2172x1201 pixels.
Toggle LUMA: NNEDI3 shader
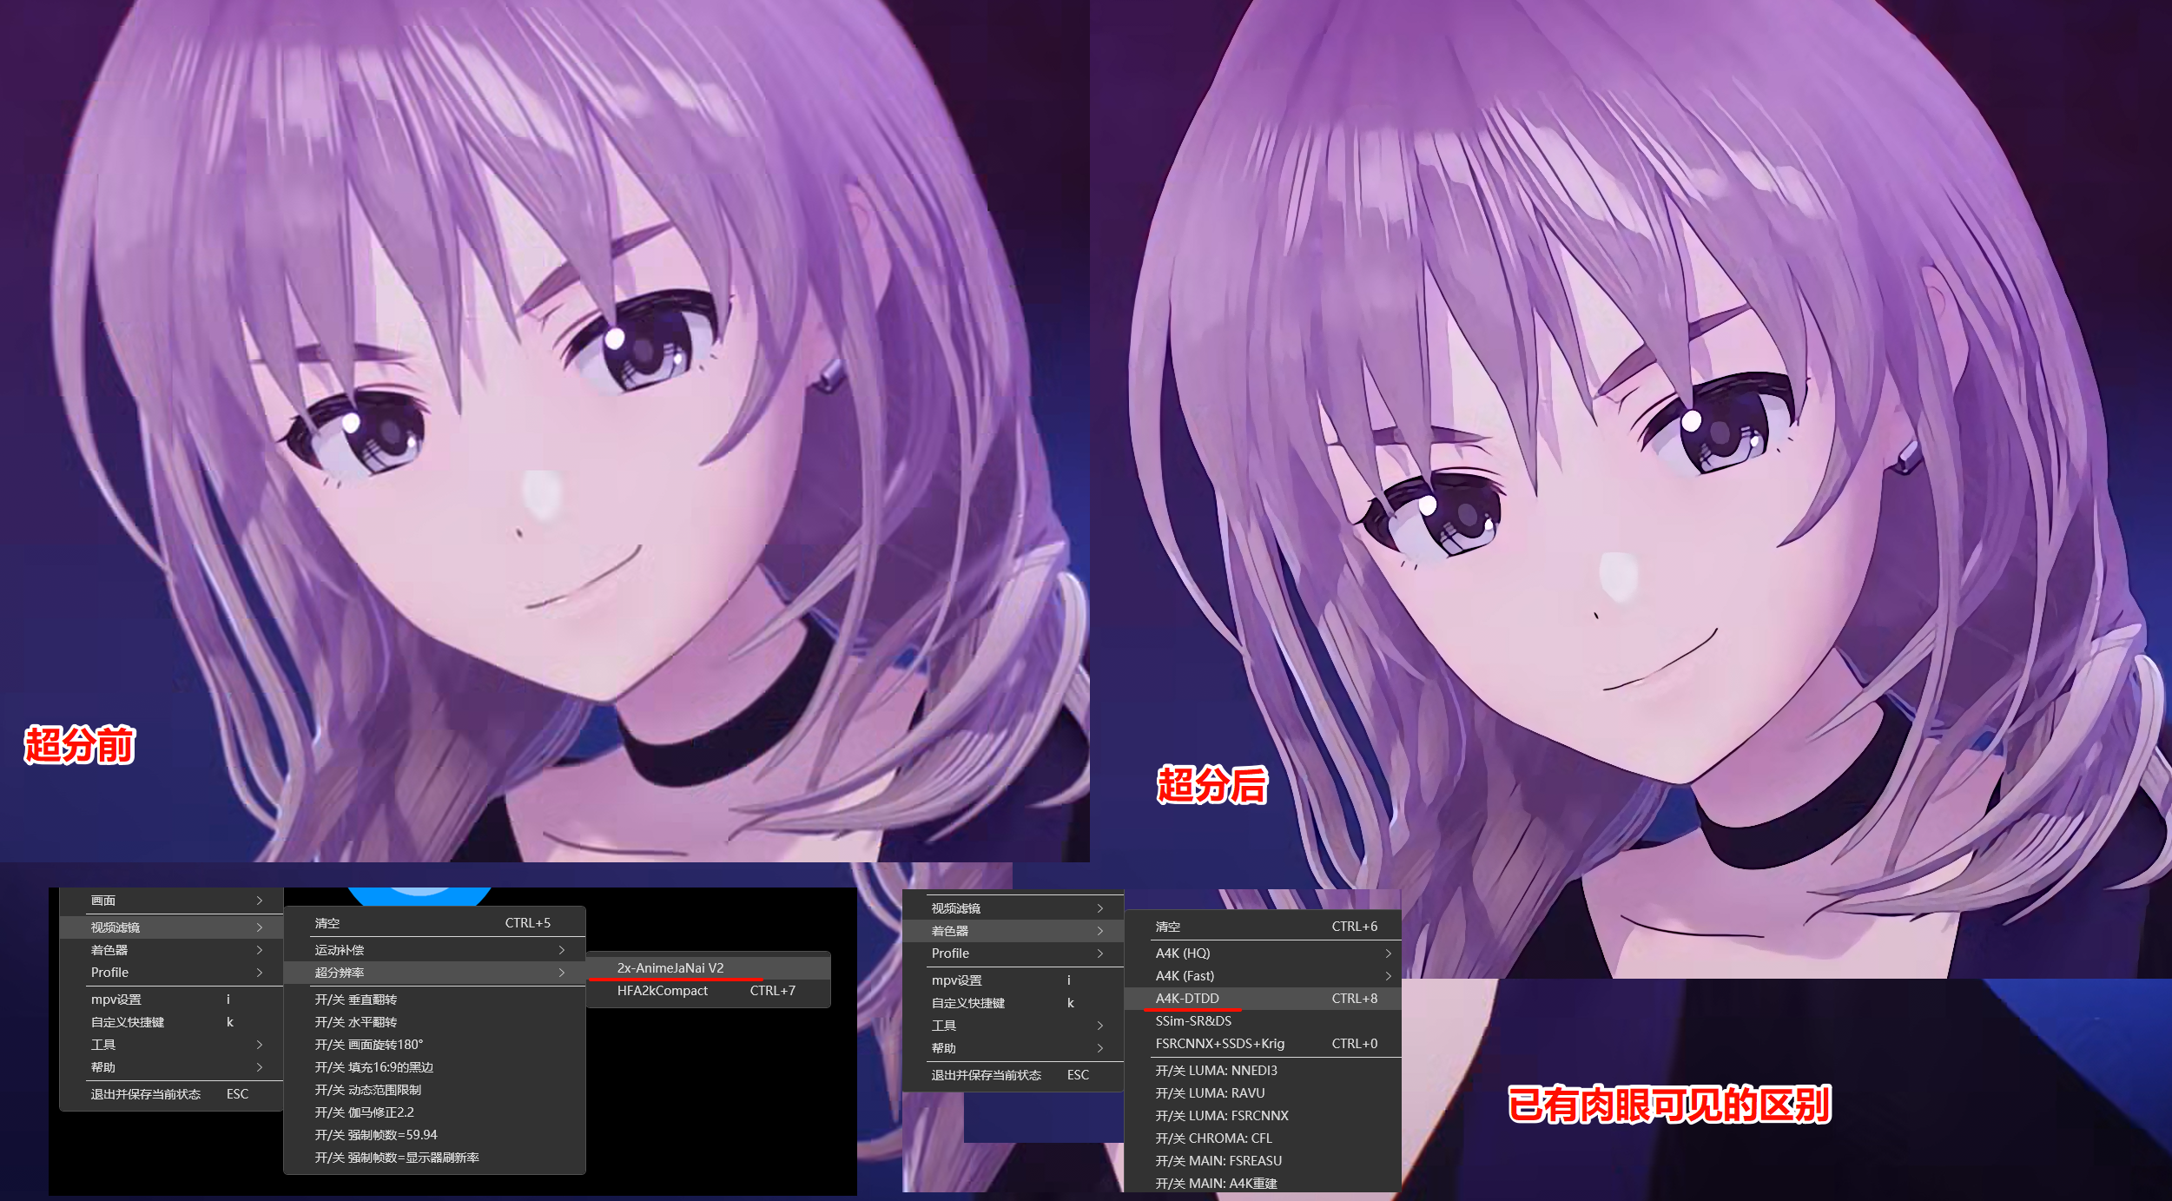(1216, 1070)
